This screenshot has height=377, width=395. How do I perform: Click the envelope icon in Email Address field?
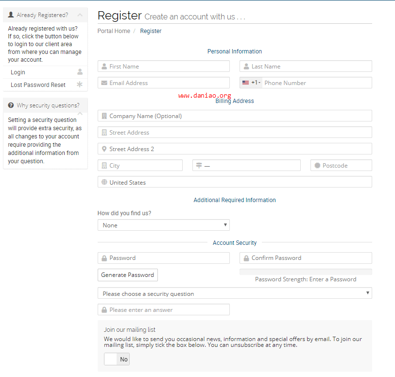pos(104,83)
